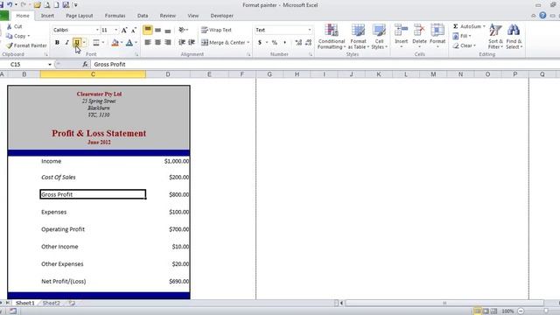Image resolution: width=560 pixels, height=315 pixels.
Task: Open the Developer tab
Action: point(221,16)
